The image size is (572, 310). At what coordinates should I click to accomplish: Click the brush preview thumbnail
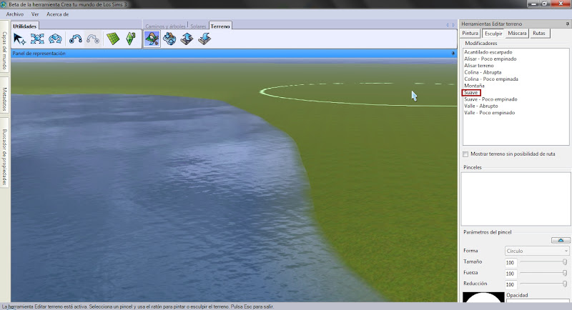pyautogui.click(x=483, y=297)
